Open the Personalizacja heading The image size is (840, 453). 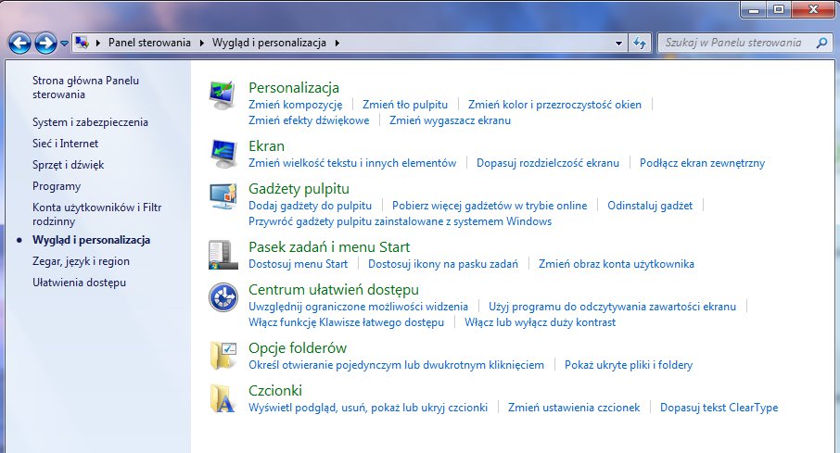pyautogui.click(x=294, y=87)
